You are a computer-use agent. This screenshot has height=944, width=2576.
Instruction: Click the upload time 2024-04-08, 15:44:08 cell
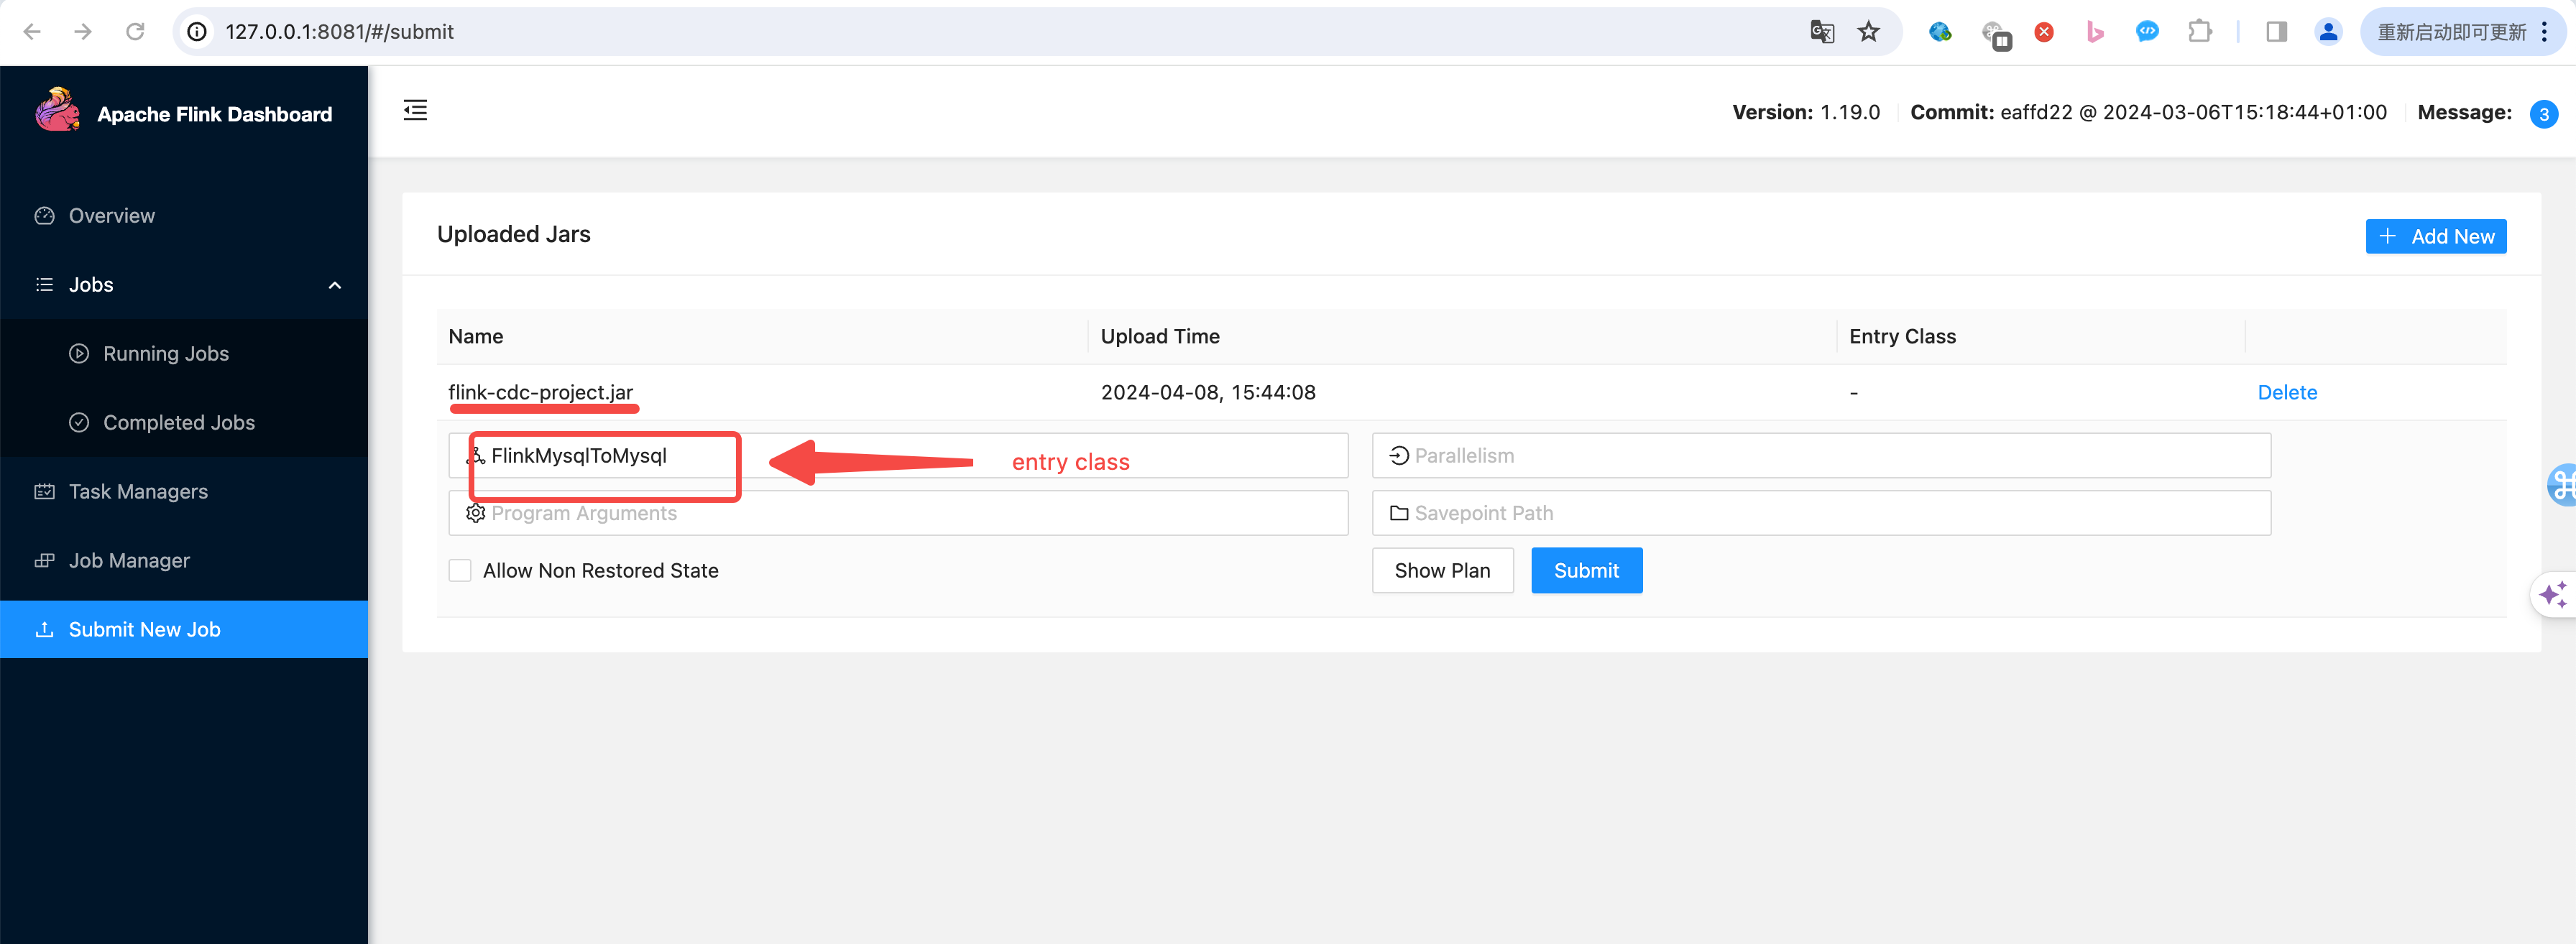coord(1208,393)
